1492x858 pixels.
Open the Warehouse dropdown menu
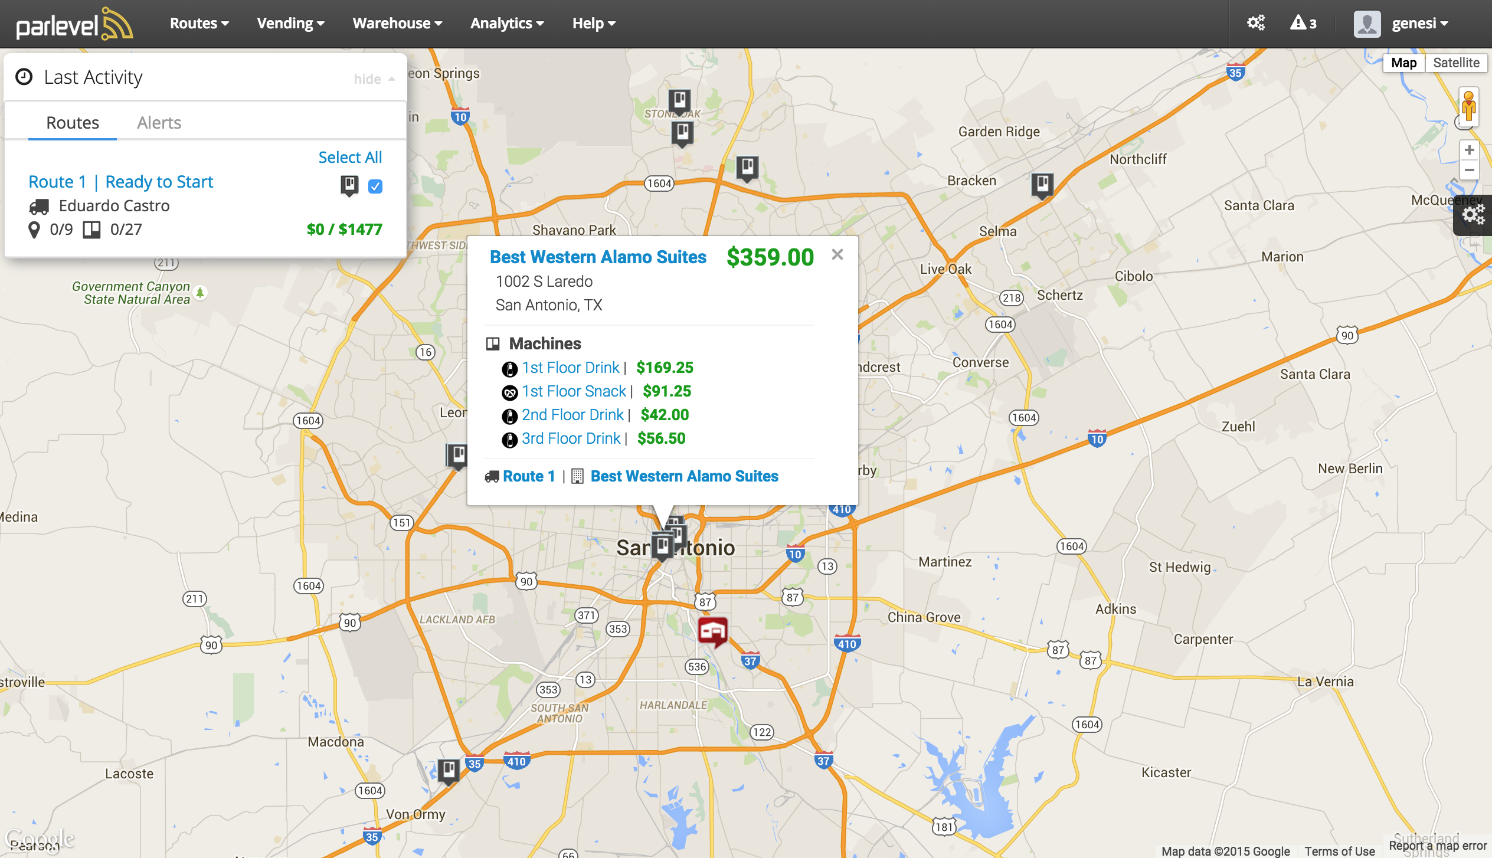(x=397, y=24)
